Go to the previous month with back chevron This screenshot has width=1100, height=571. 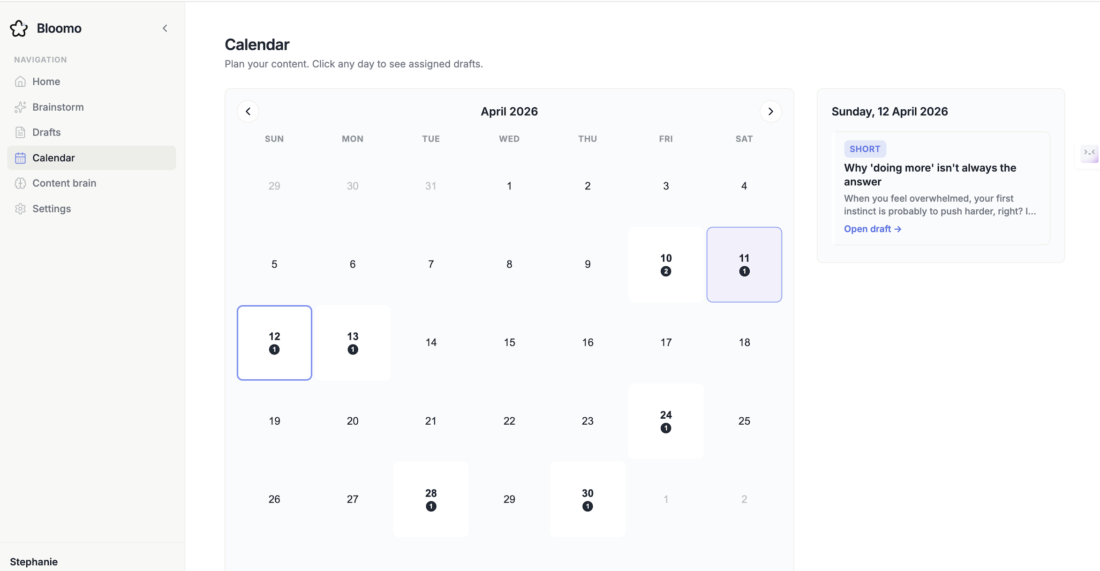click(248, 111)
